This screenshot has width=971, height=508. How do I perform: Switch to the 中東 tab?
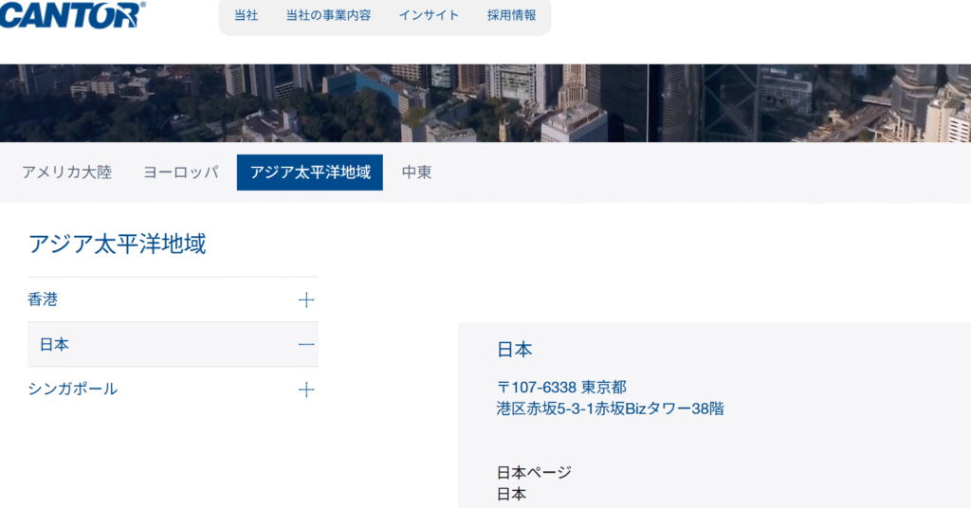pos(417,172)
